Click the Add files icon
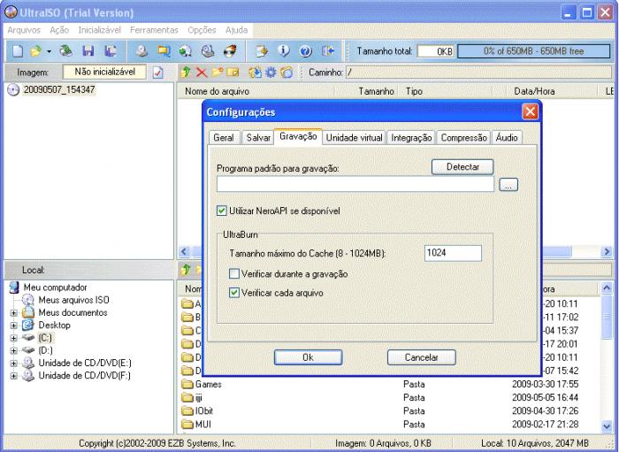Viewport: 619px width, 452px height. pyautogui.click(x=255, y=73)
